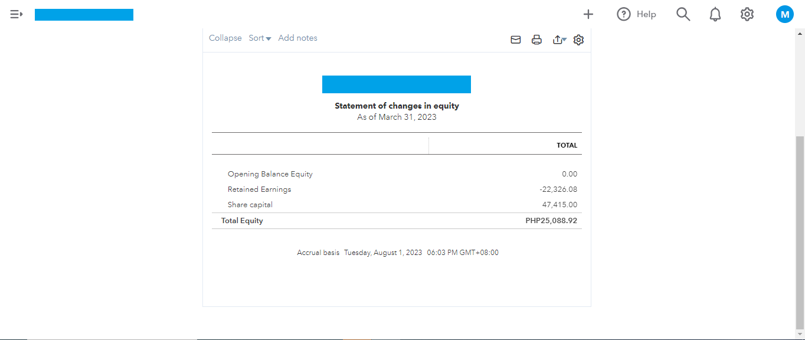Click the magnifier search icon
This screenshot has width=805, height=340.
click(683, 14)
